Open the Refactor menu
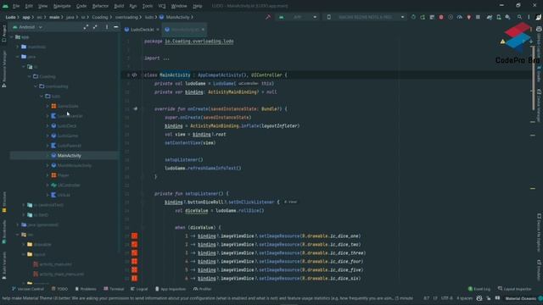The image size is (543, 305). (x=100, y=6)
